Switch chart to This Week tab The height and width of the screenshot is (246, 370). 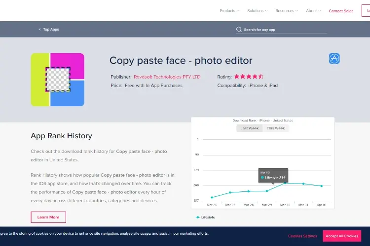click(276, 128)
